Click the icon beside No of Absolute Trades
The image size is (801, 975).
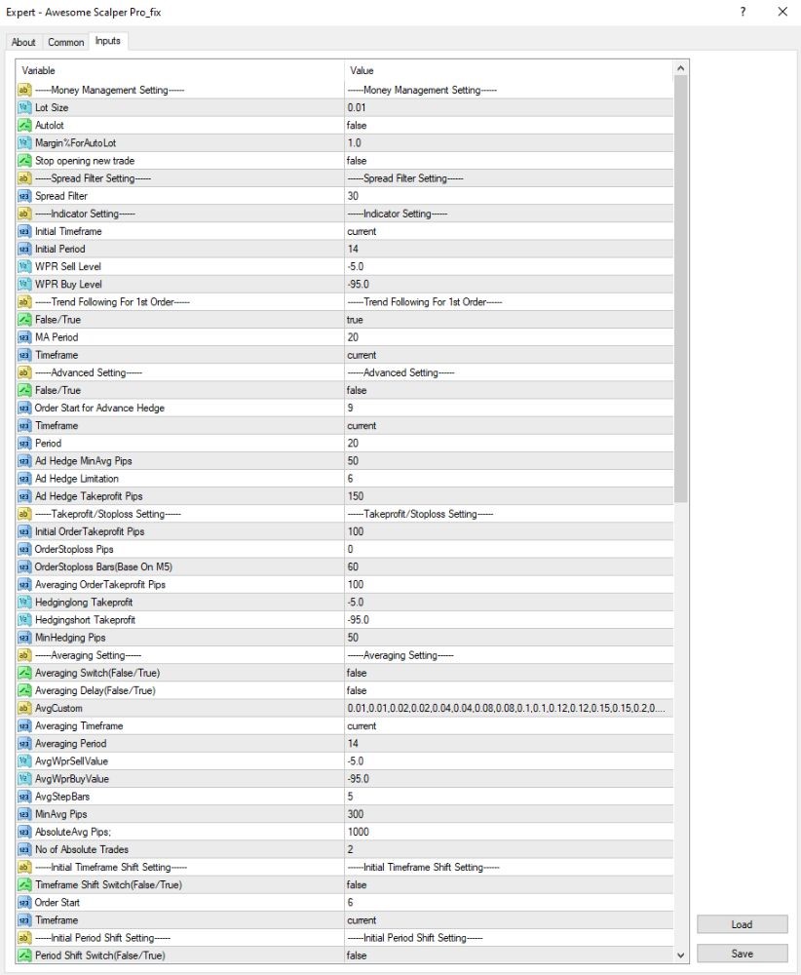click(24, 849)
